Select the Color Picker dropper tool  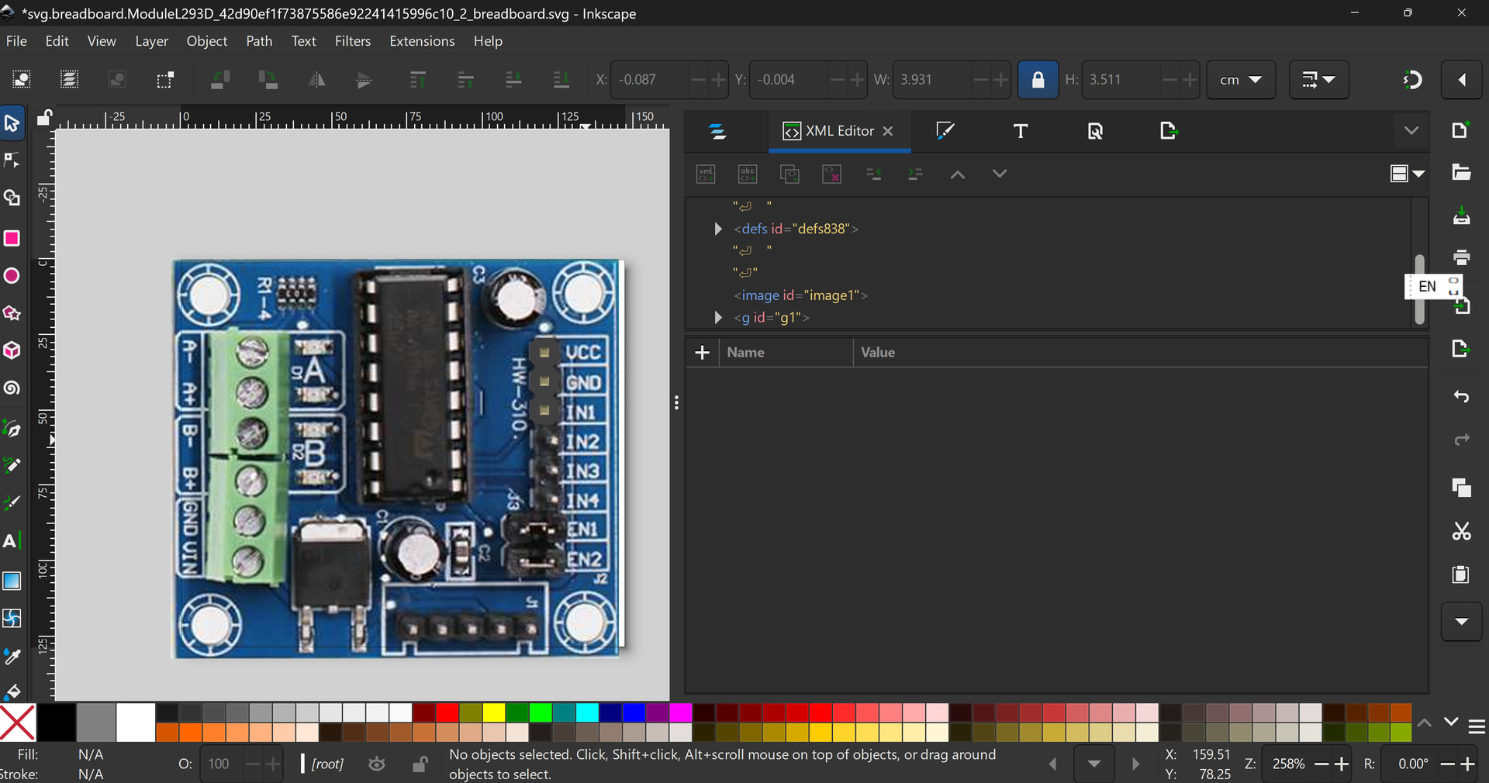point(12,657)
